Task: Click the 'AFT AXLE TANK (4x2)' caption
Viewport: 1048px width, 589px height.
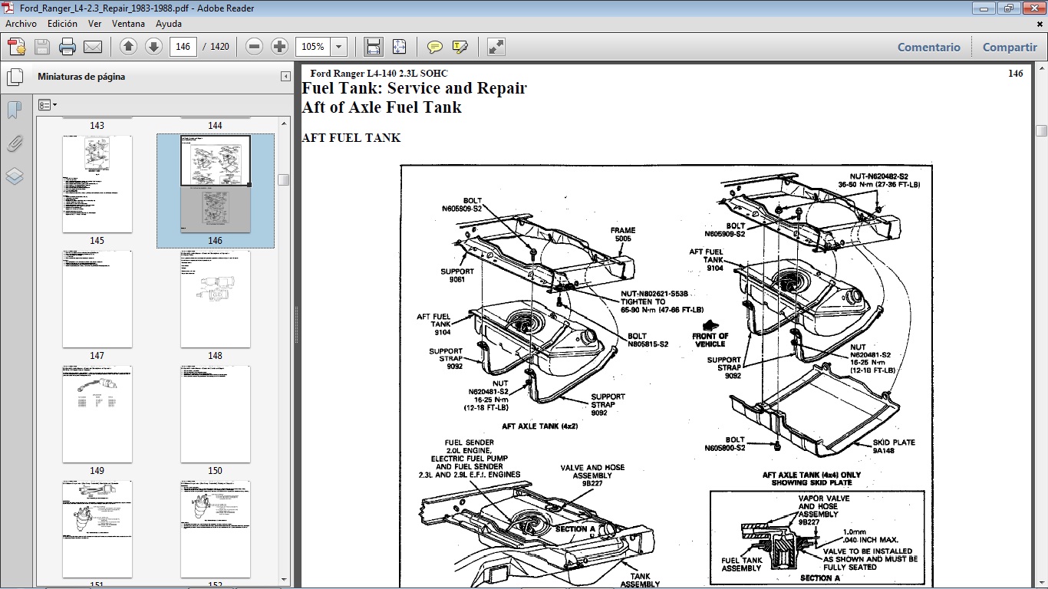Action: pyautogui.click(x=540, y=426)
